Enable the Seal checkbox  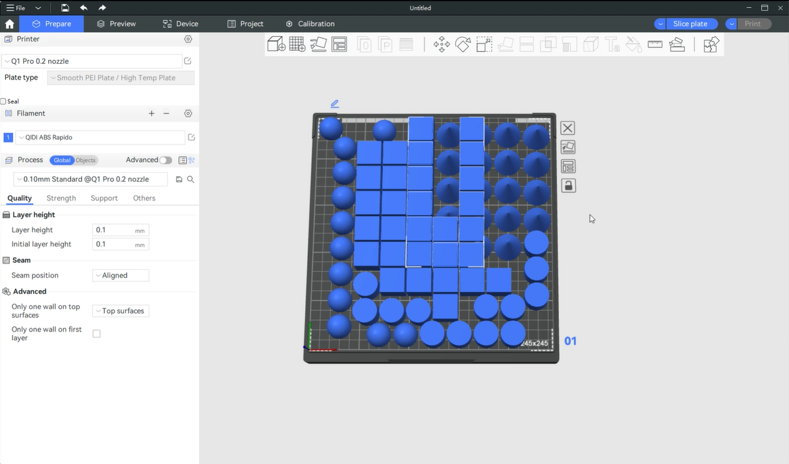[3, 101]
